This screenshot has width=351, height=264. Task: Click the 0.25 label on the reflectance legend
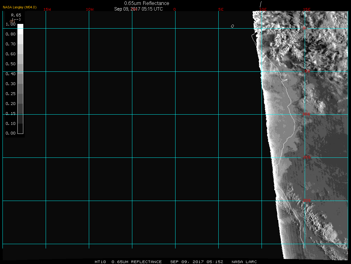point(11,94)
